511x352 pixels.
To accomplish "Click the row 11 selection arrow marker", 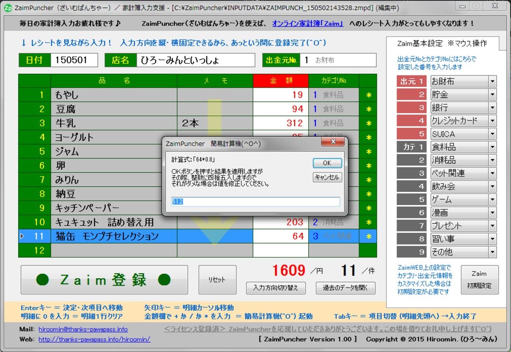I will (x=23, y=236).
